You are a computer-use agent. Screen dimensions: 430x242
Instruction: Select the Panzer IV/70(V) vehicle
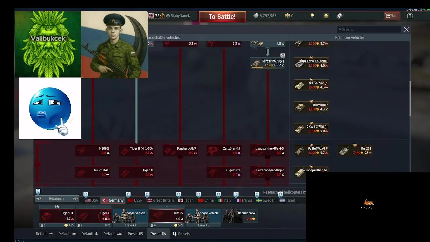pyautogui.click(x=268, y=63)
